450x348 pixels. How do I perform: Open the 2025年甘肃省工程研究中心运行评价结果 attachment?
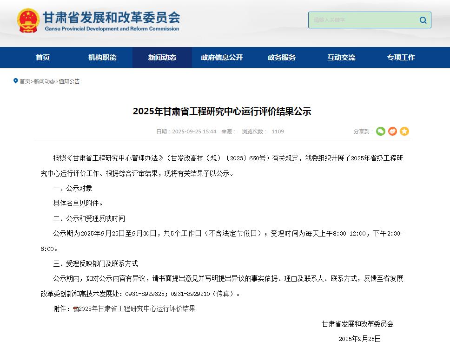(x=138, y=308)
